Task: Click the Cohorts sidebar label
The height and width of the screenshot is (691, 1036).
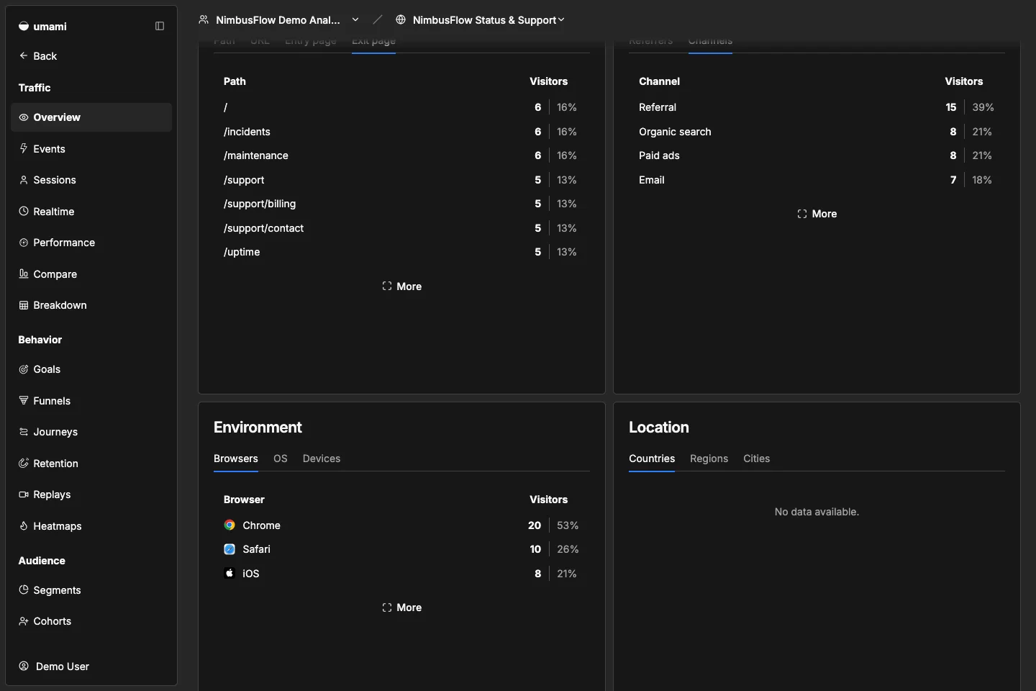Action: pos(53,621)
